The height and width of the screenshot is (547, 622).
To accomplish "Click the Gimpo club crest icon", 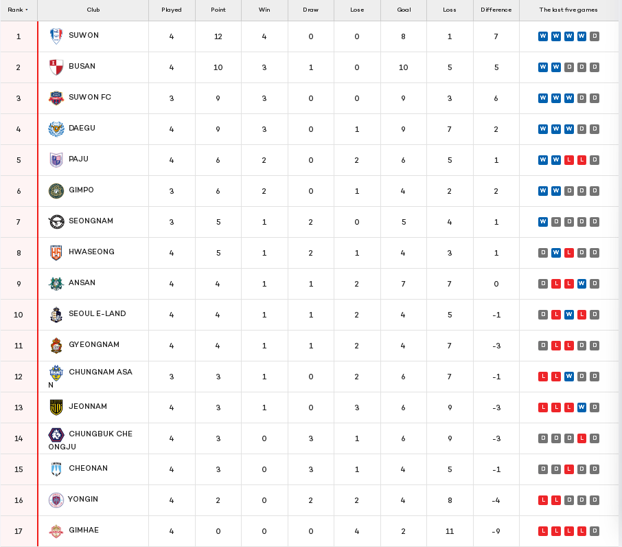I will click(x=56, y=191).
